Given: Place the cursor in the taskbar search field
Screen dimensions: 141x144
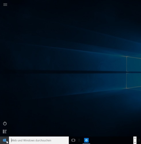Looking at the screenshot, I should [x=39, y=140].
